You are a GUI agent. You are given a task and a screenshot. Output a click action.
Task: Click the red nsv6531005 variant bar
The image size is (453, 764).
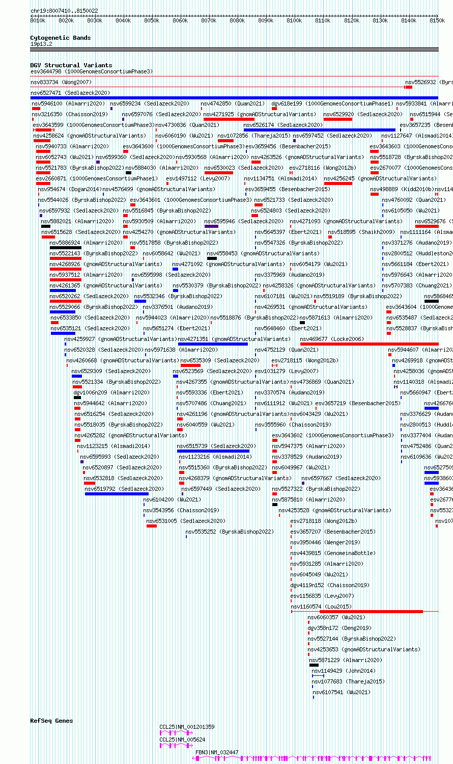click(x=152, y=526)
